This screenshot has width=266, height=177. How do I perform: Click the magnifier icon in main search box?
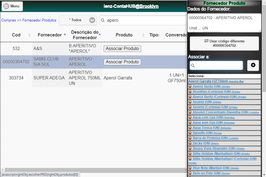click(x=103, y=20)
